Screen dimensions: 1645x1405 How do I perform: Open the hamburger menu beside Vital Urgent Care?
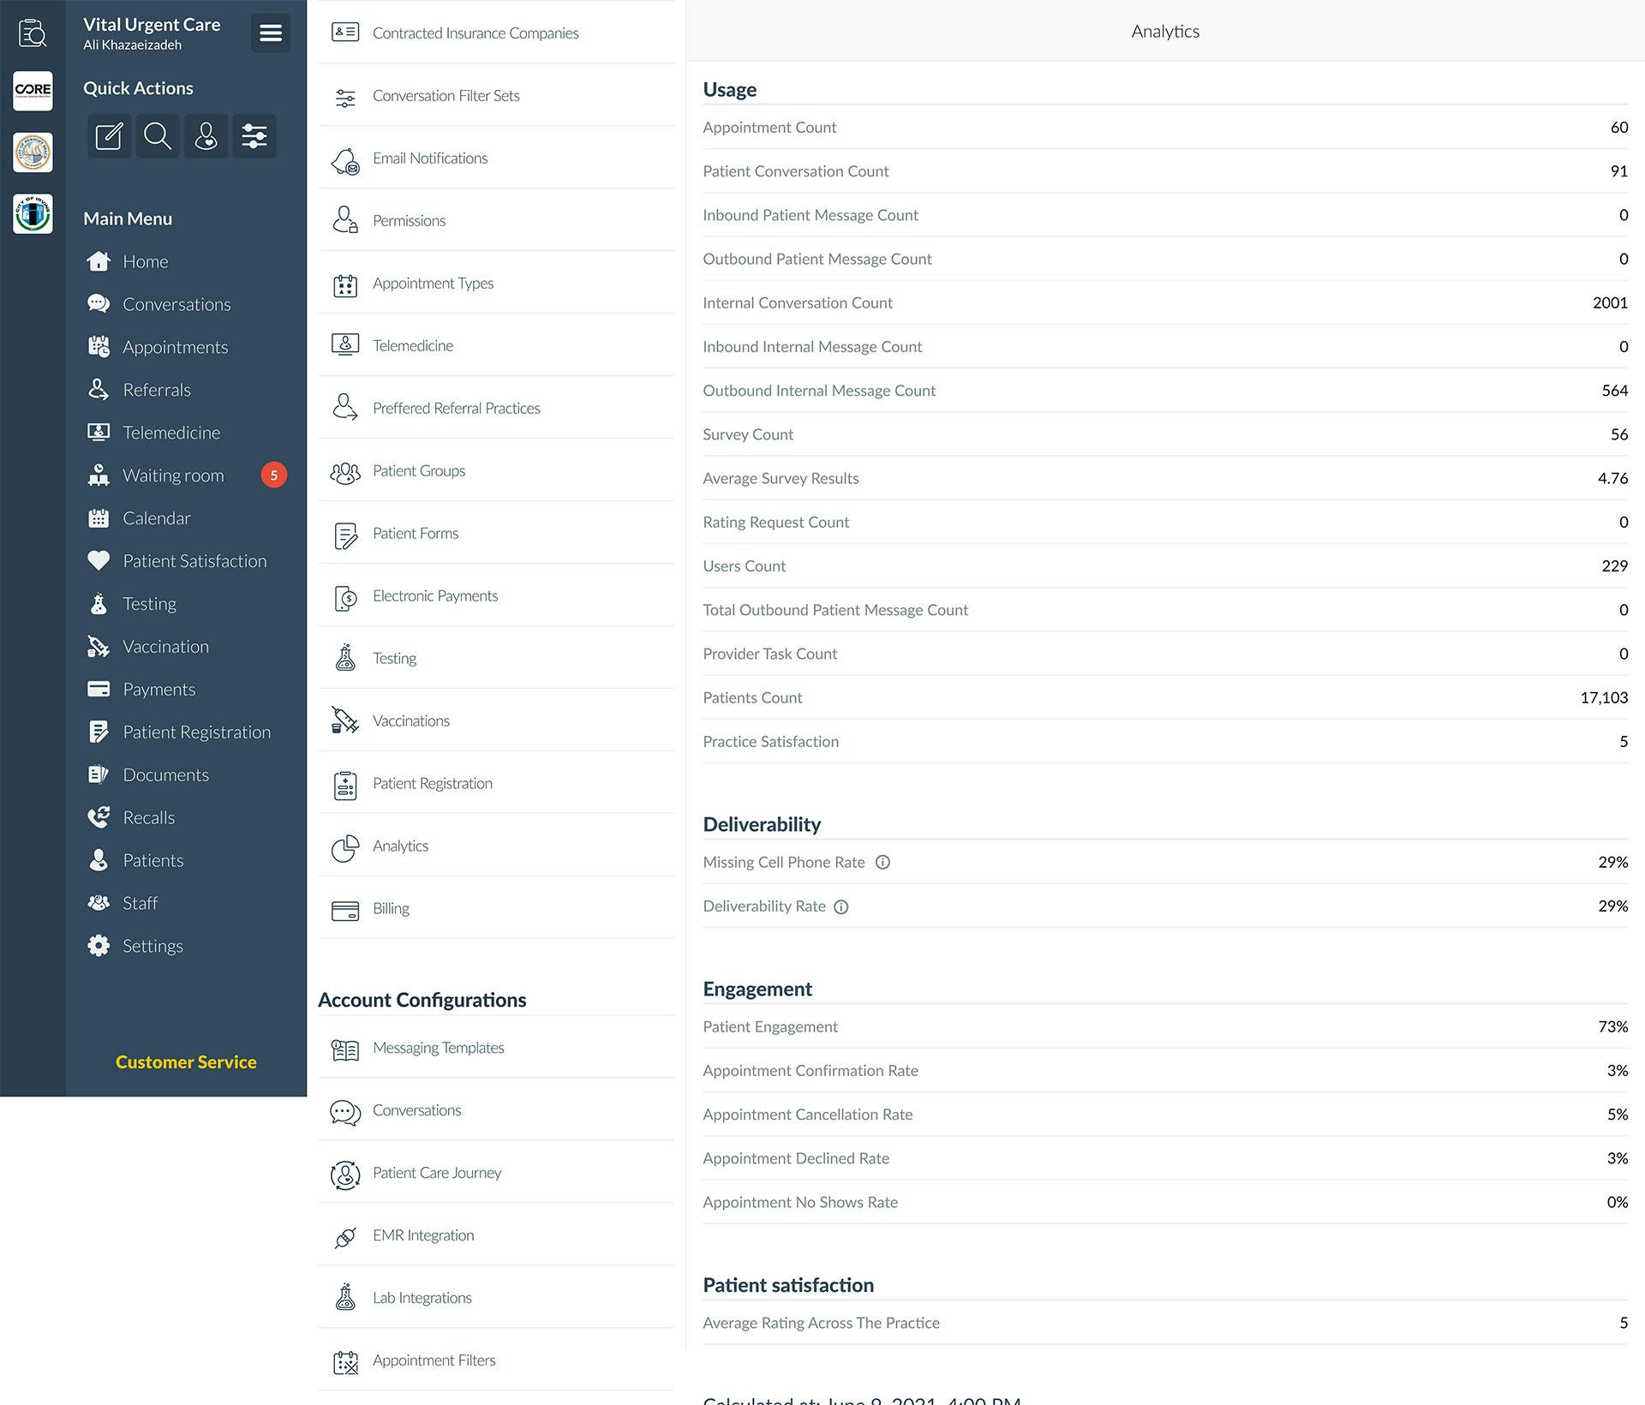point(270,33)
